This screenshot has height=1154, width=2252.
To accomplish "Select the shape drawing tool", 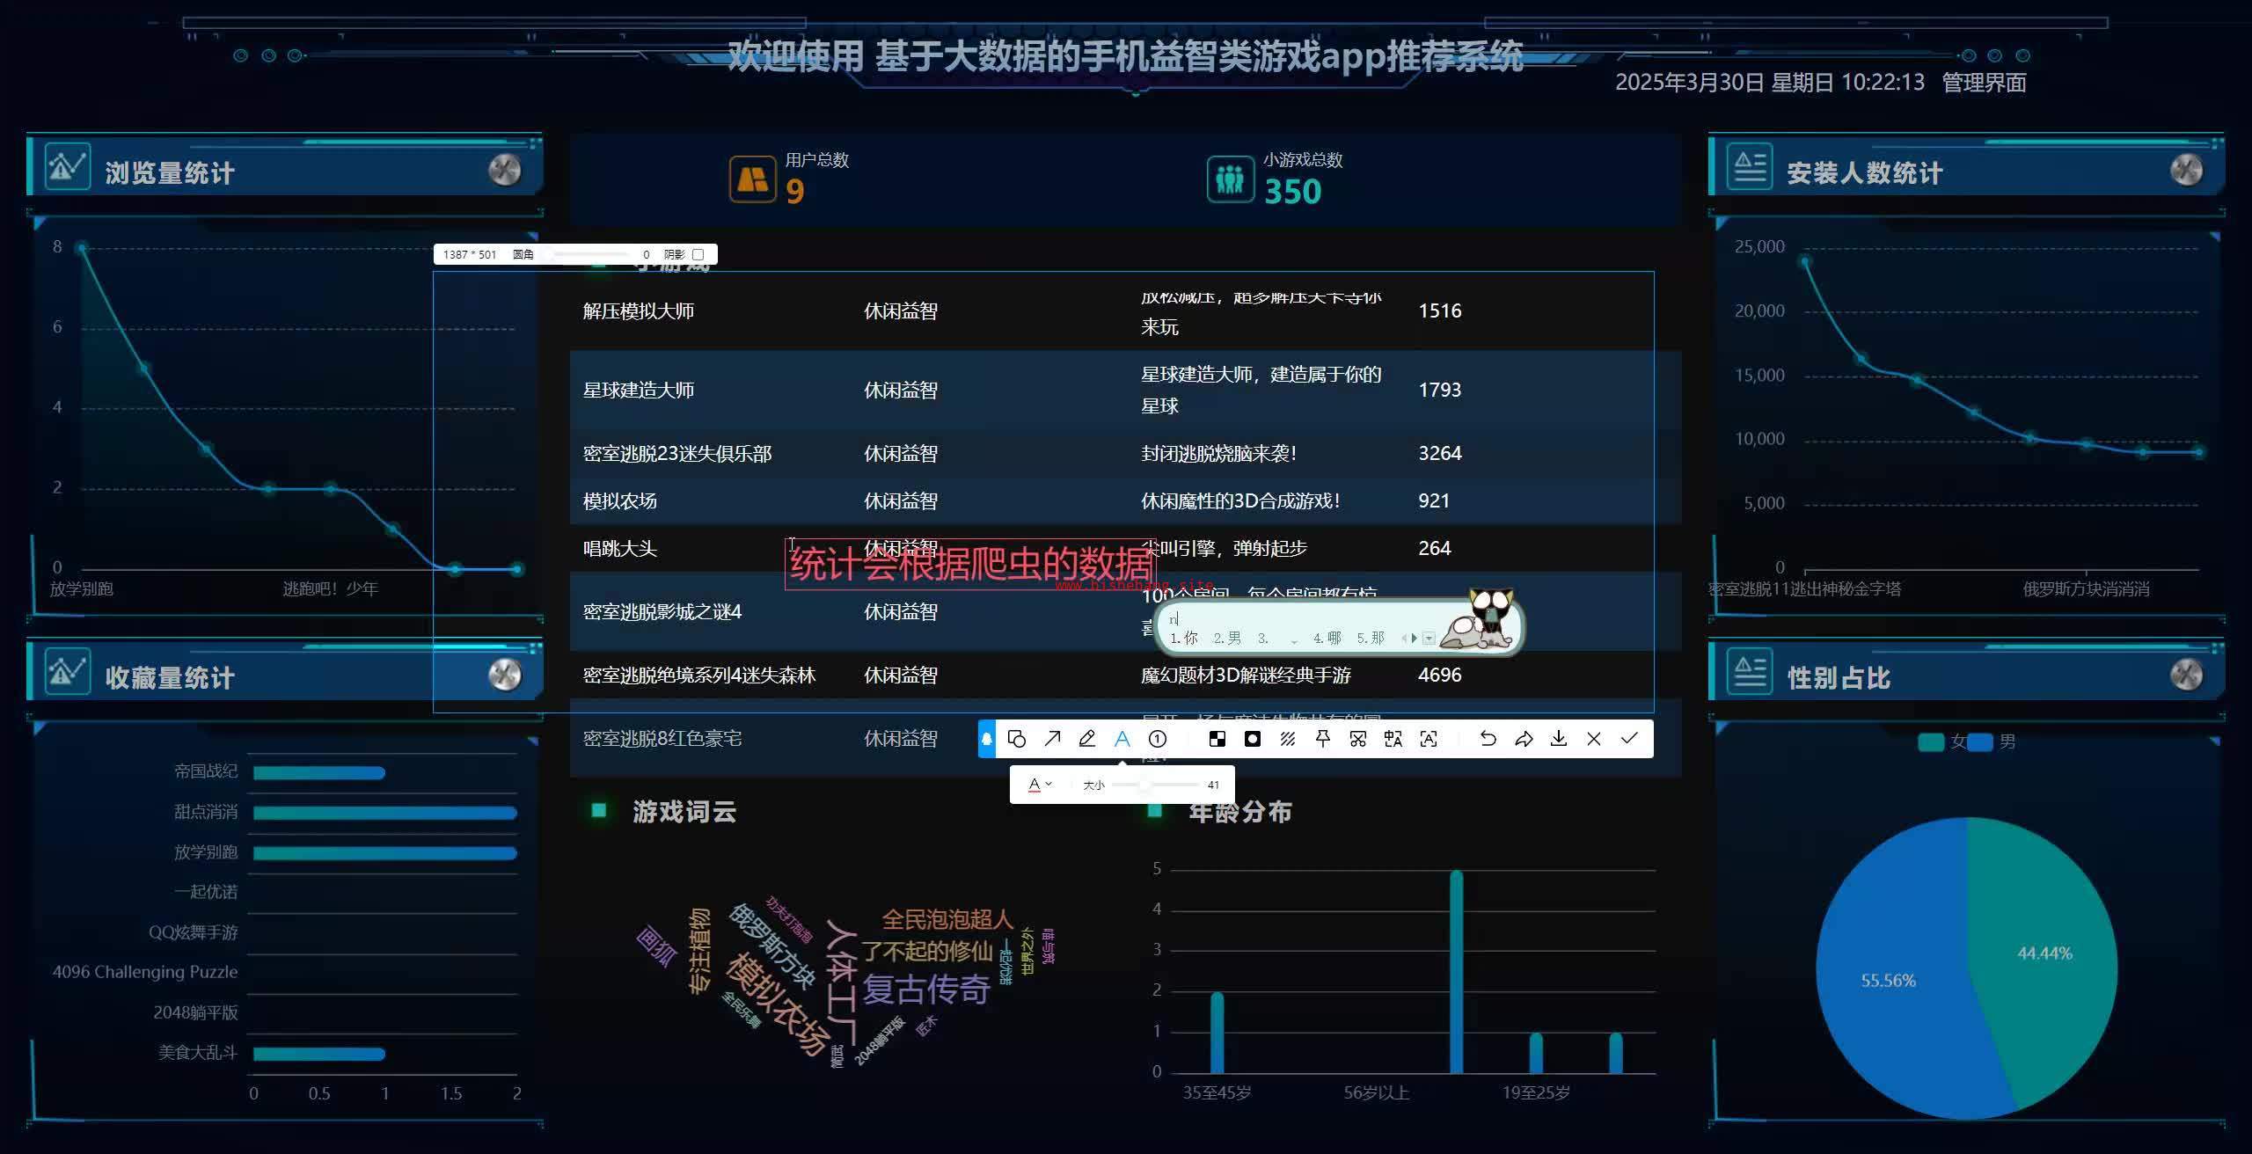I will click(x=1016, y=739).
